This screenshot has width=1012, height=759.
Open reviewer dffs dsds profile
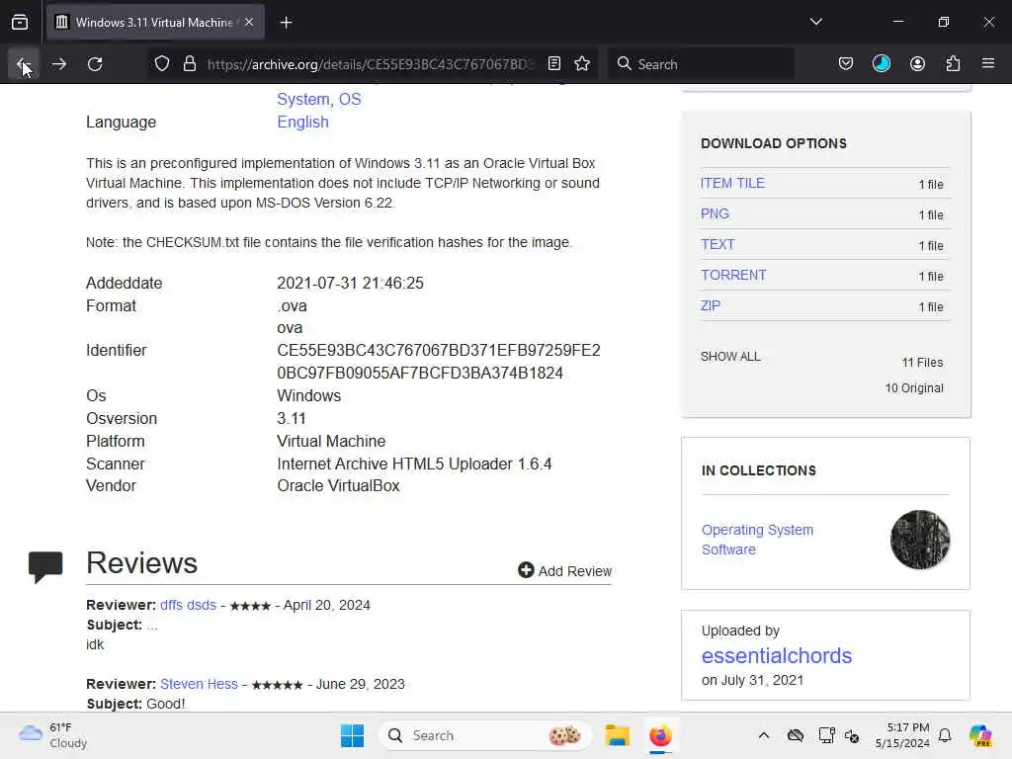pos(188,606)
